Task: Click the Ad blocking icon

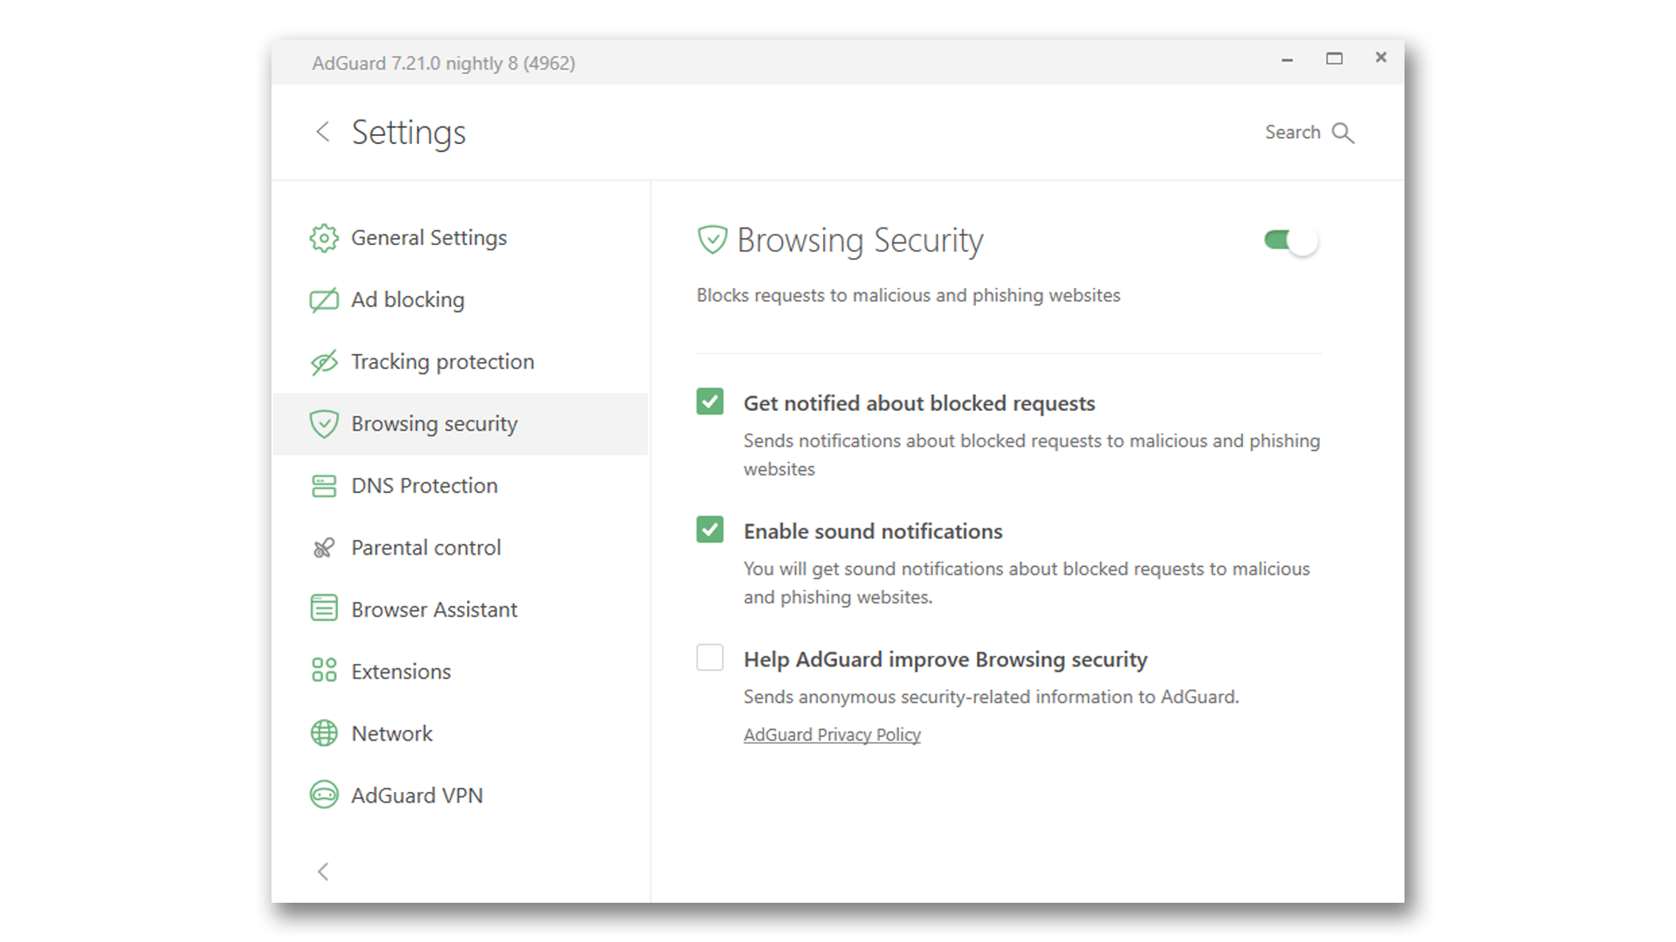Action: (324, 299)
